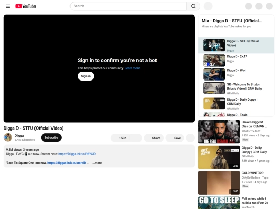Screen dimensions: 278x209
Task: Open the hamburger guide menu
Action: (8, 6)
